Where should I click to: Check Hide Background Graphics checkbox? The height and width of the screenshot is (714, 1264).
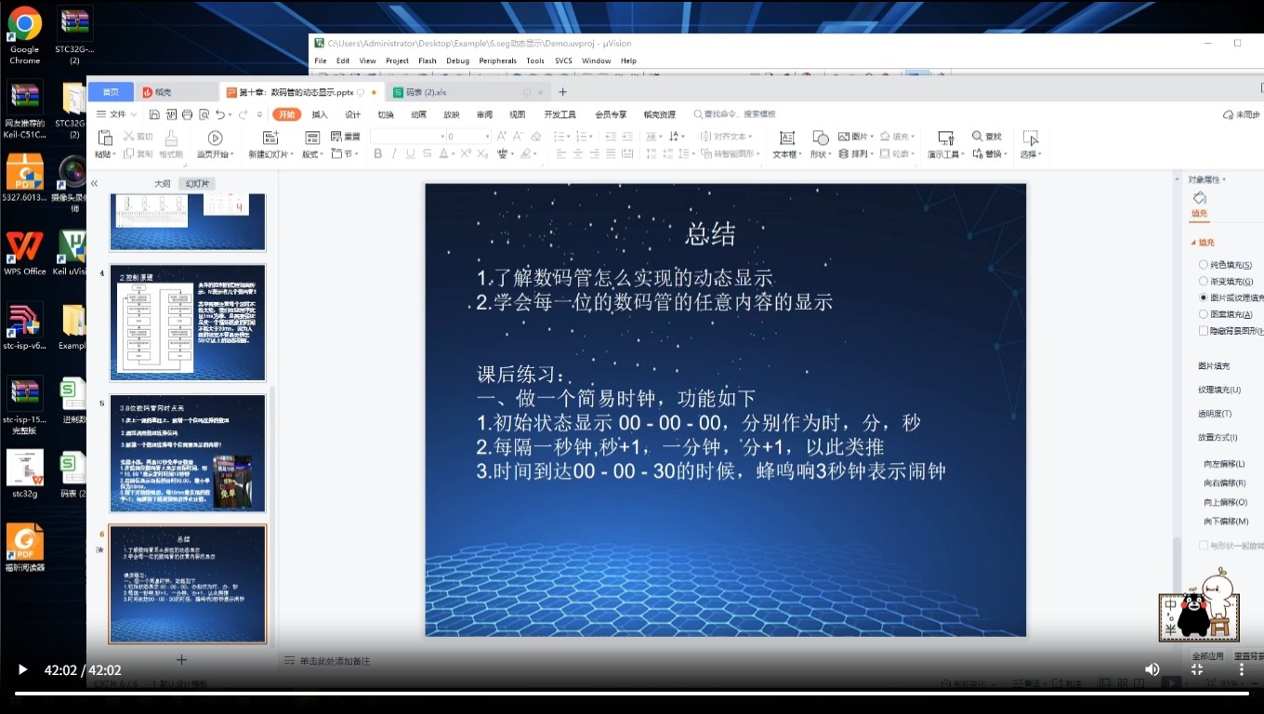pos(1205,331)
